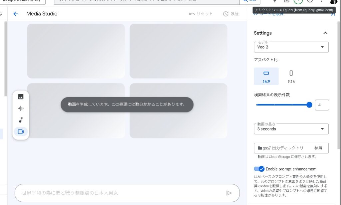The width and height of the screenshot is (341, 205).
Task: Select the speech audio waveform icon
Action: point(21,108)
